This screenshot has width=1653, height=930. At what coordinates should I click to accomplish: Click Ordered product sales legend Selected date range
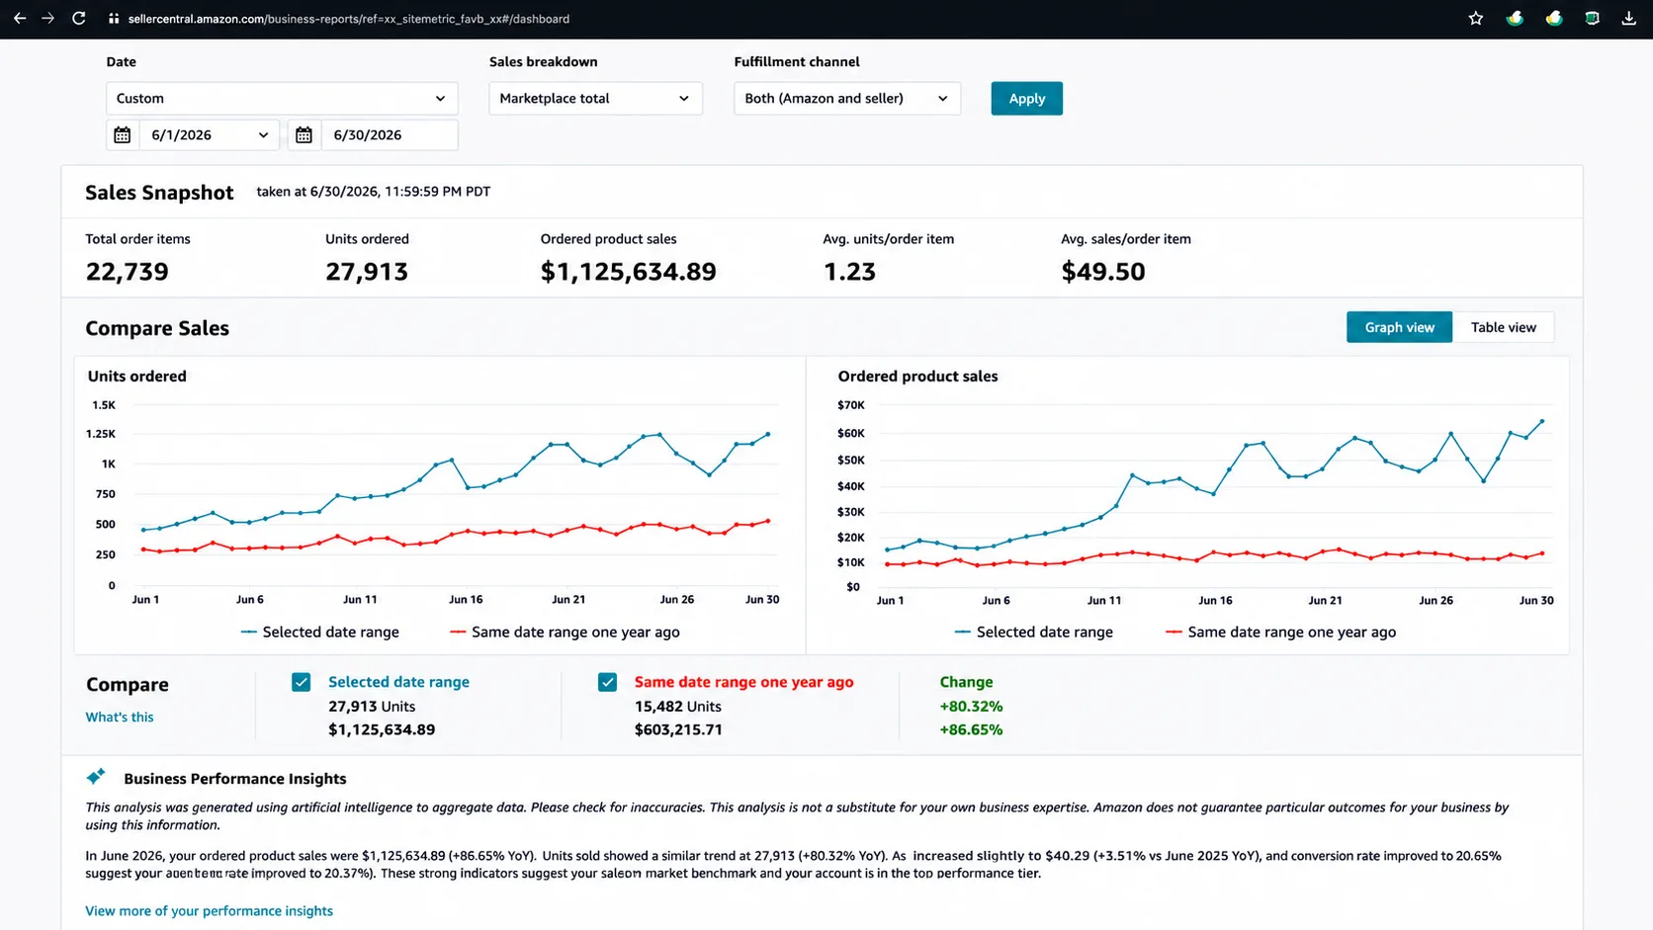coord(1034,632)
